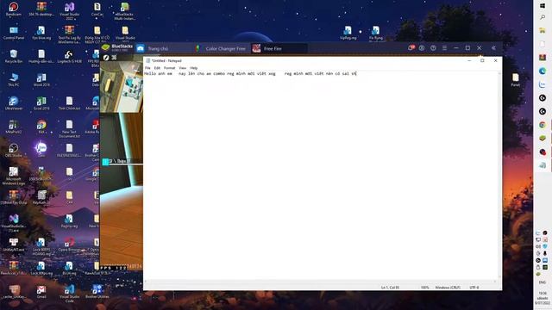Click the Notepad horizontal scrollbar
This screenshot has width=552, height=310.
click(320, 282)
